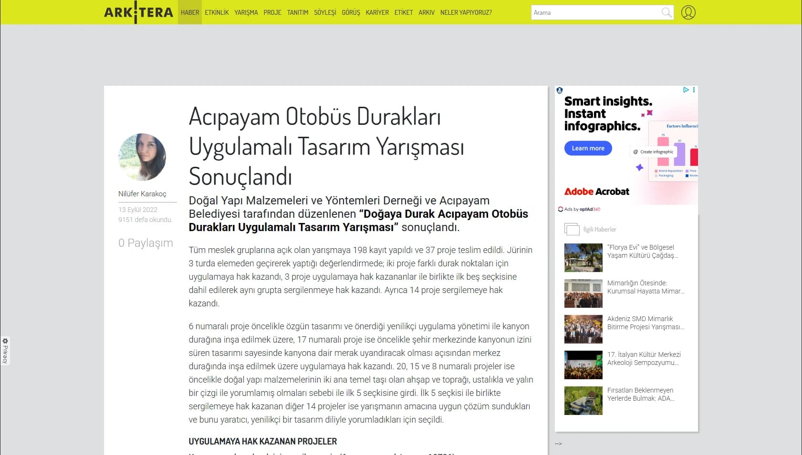Open the SÖYLEŞİ menu item

pos(325,12)
